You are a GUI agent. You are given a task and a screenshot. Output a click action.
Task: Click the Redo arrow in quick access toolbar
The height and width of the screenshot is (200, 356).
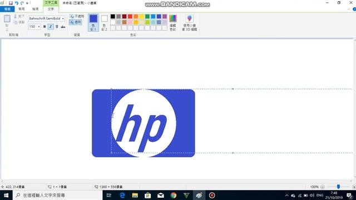pos(22,3)
